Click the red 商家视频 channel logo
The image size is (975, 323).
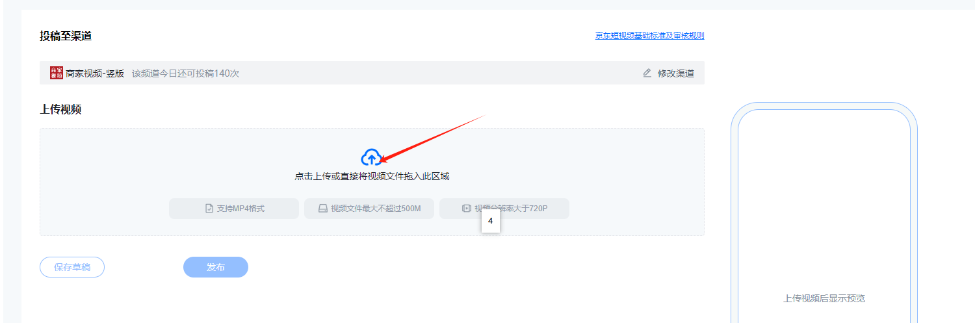coord(57,73)
